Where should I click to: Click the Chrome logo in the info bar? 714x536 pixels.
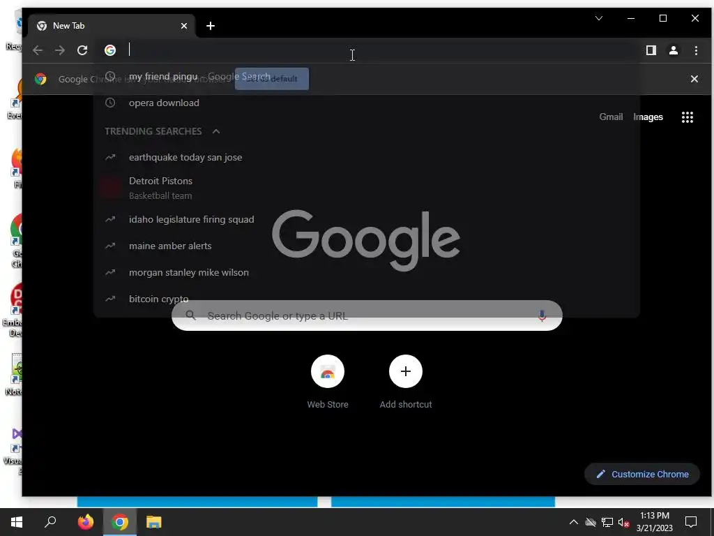pos(40,79)
